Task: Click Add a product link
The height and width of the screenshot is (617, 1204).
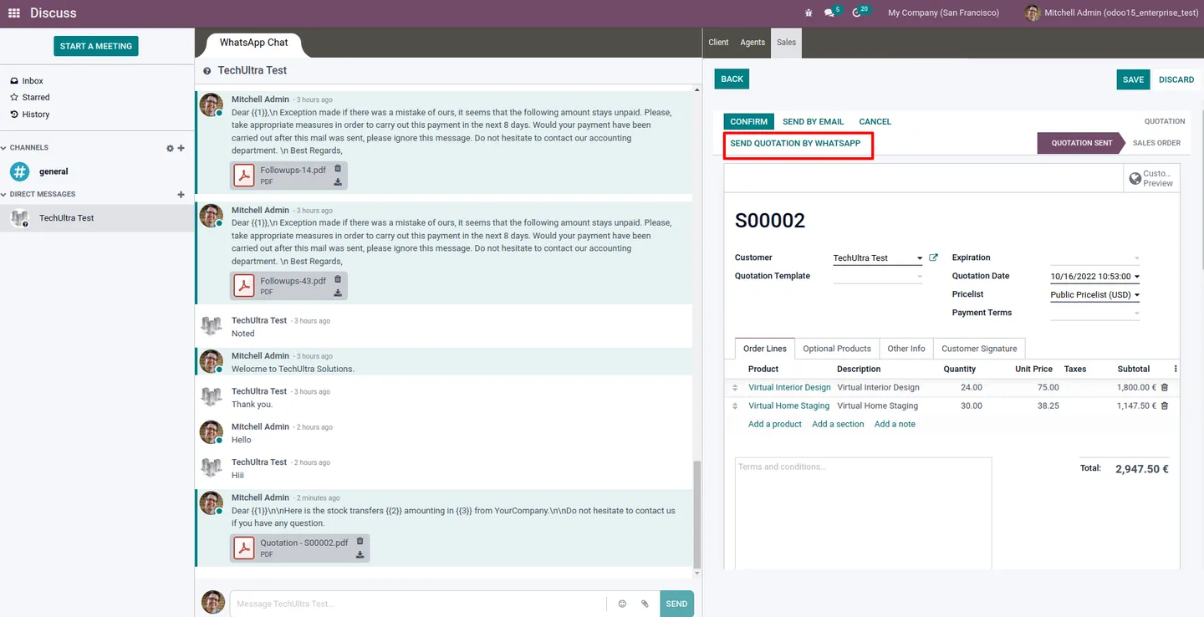Action: (775, 424)
